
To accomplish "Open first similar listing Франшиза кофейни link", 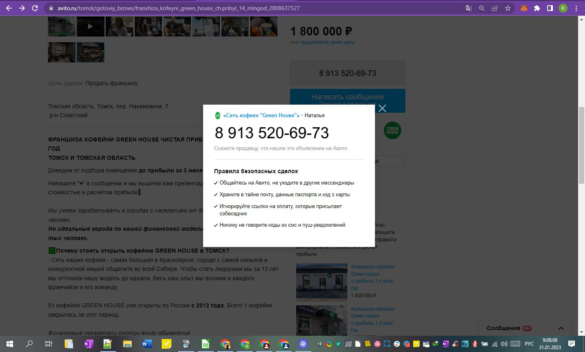I will (x=373, y=277).
